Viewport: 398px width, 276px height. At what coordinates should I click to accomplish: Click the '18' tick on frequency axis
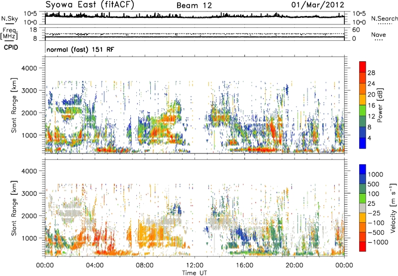tap(33, 30)
